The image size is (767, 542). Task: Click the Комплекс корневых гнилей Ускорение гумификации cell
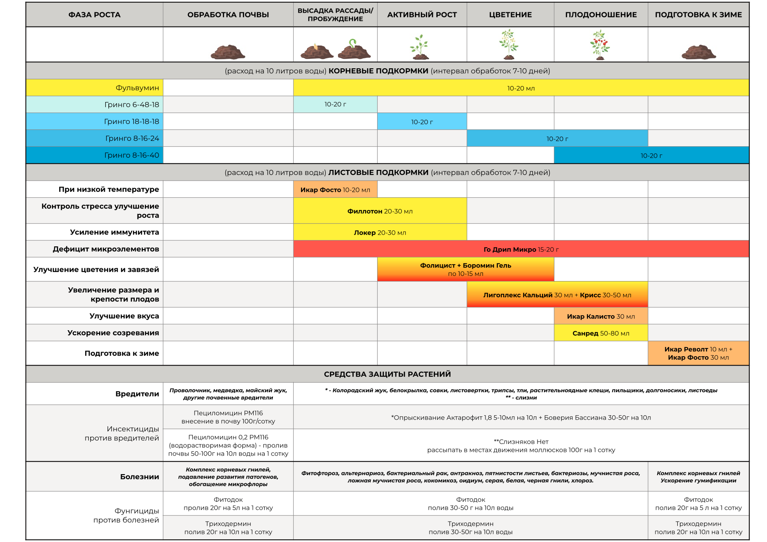coord(699,476)
